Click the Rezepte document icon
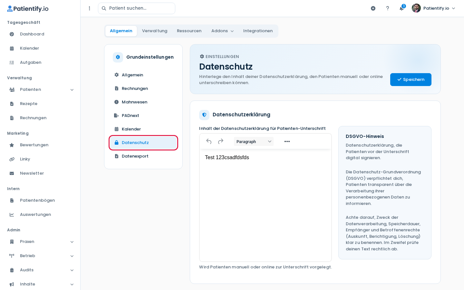Image resolution: width=464 pixels, height=290 pixels. 12,104
